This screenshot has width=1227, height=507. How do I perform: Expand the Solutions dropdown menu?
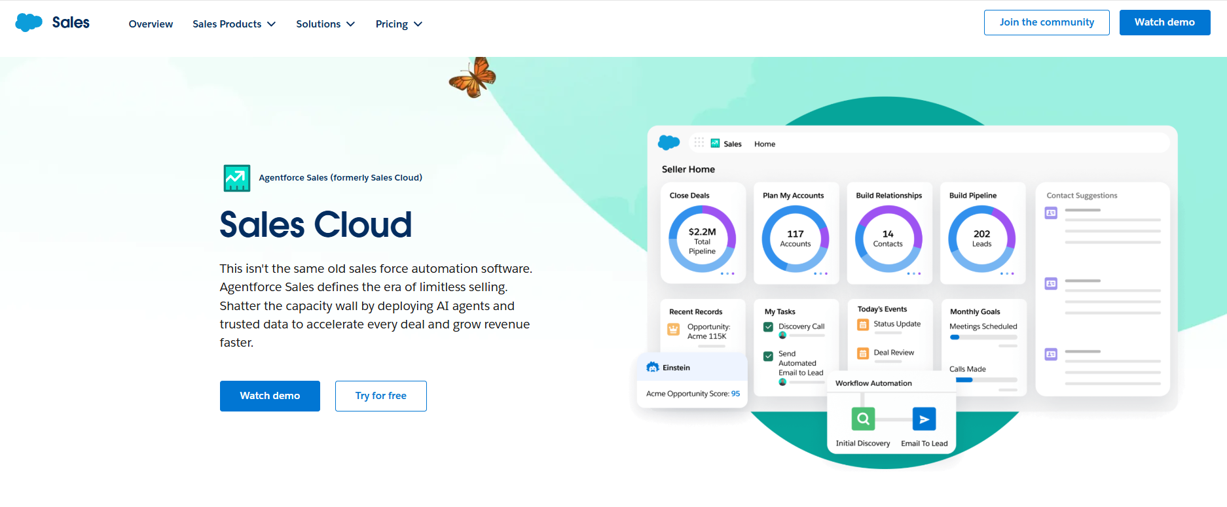coord(325,24)
